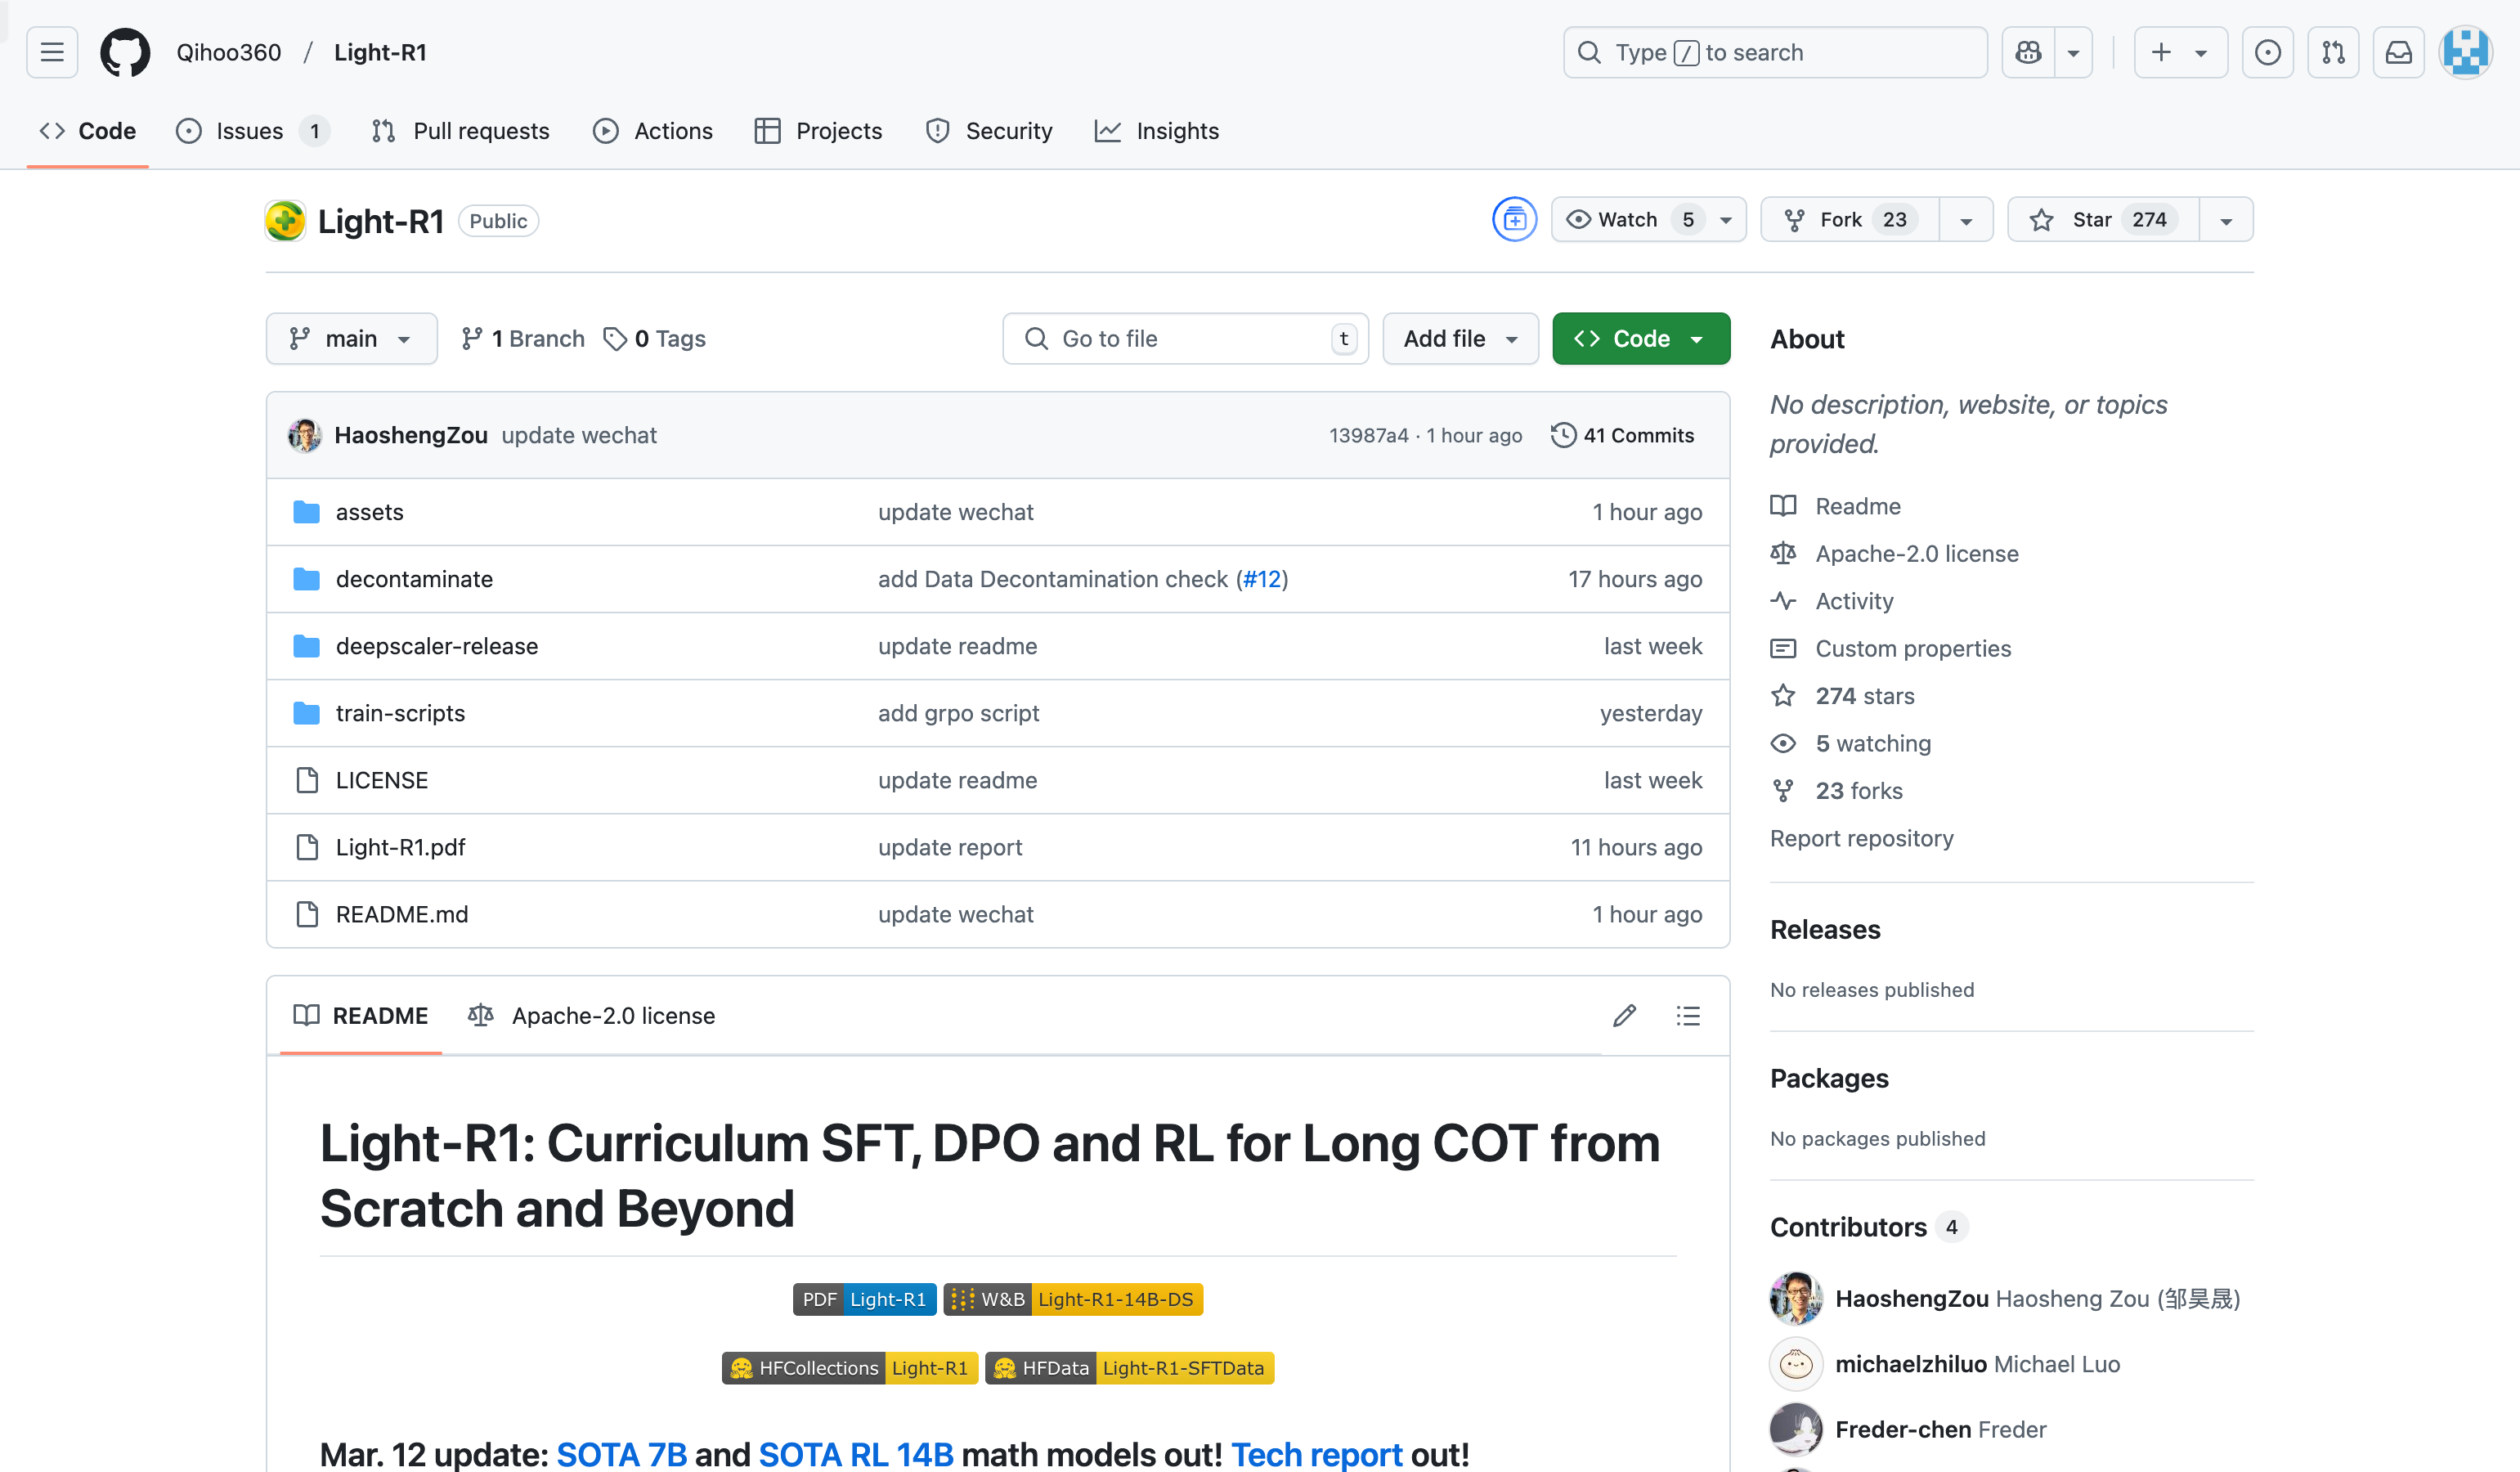Image resolution: width=2520 pixels, height=1472 pixels.
Task: Open the Add file dropdown
Action: pos(1460,338)
